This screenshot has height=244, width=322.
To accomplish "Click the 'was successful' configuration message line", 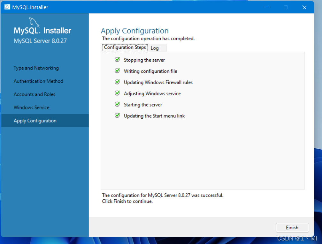I will tap(163, 195).
